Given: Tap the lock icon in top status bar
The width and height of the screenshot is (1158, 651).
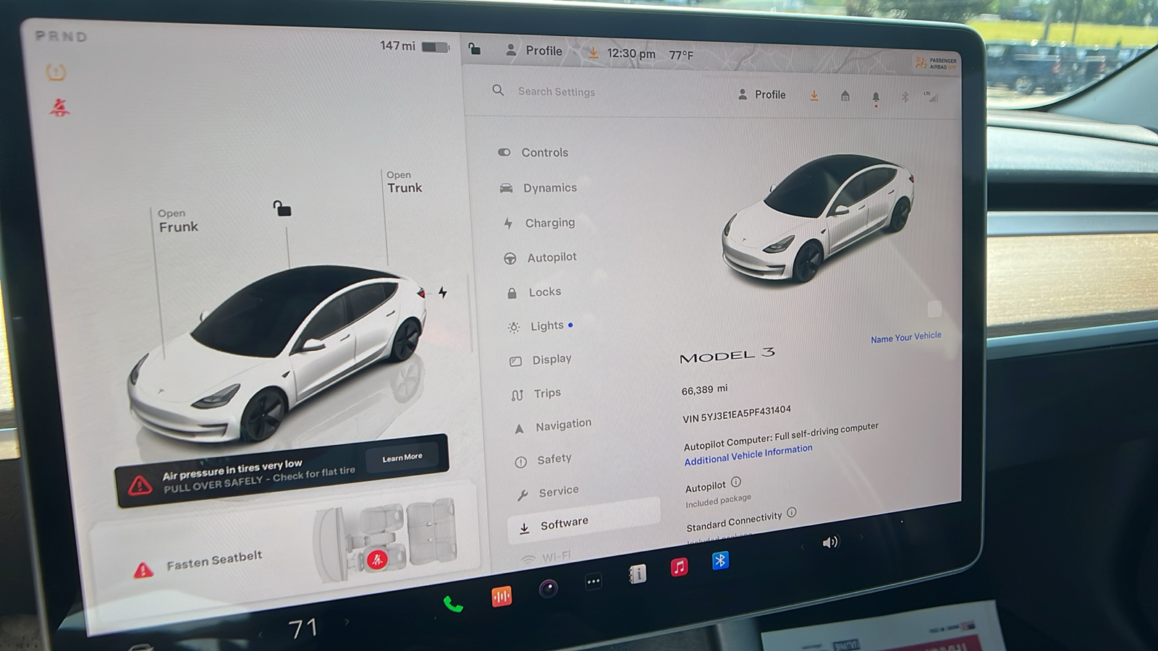Looking at the screenshot, I should (x=474, y=48).
